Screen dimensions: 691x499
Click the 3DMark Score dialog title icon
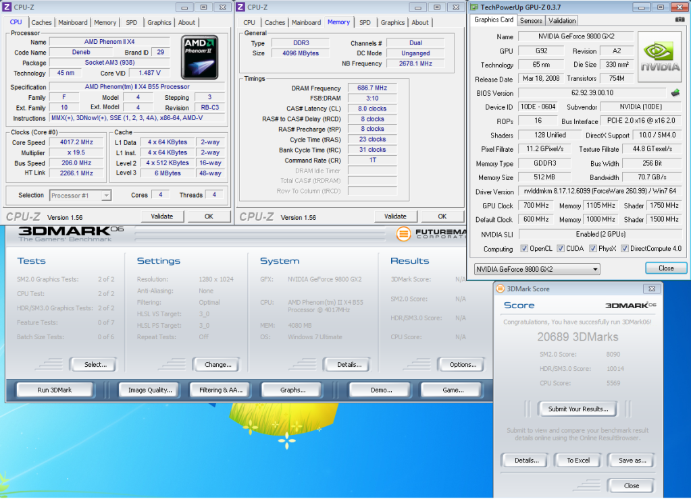501,289
